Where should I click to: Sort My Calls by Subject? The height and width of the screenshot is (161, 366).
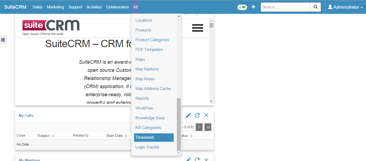point(46,136)
